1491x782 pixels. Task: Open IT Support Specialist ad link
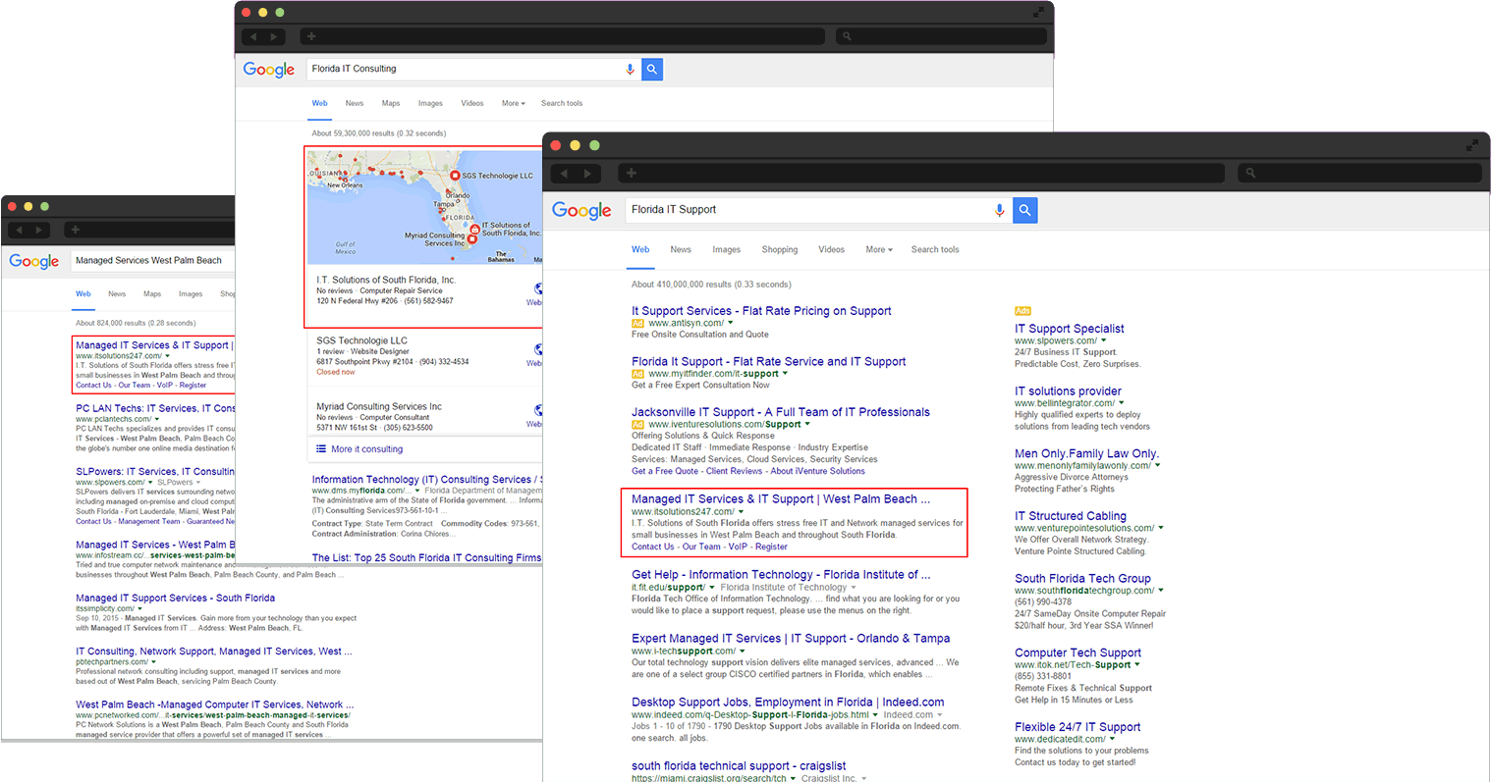point(1070,329)
